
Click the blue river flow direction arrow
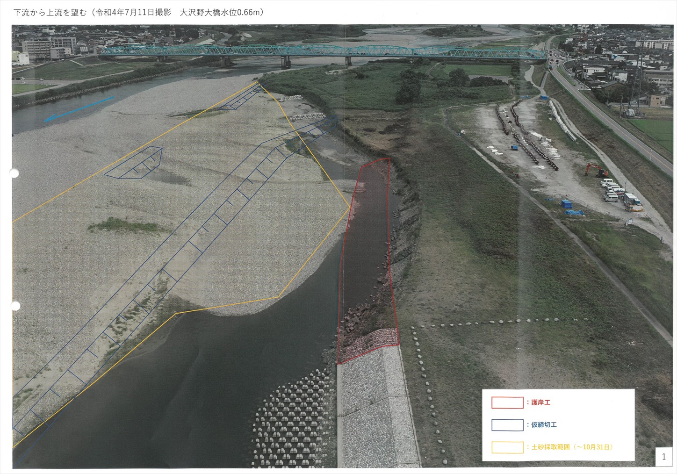pyautogui.click(x=79, y=109)
